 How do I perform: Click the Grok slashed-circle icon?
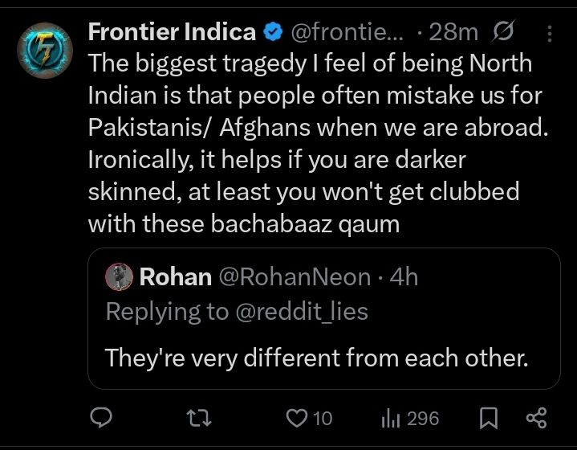[503, 33]
